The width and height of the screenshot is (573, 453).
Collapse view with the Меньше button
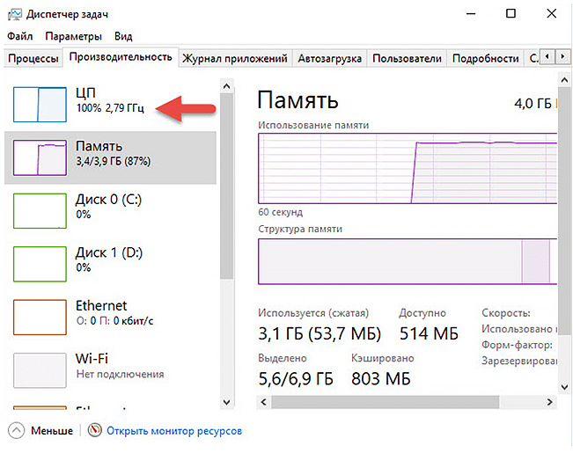(x=42, y=431)
